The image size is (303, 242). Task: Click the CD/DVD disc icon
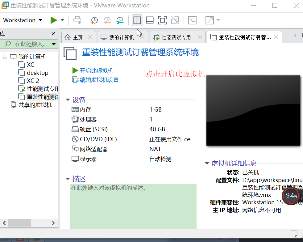[x=75, y=139]
